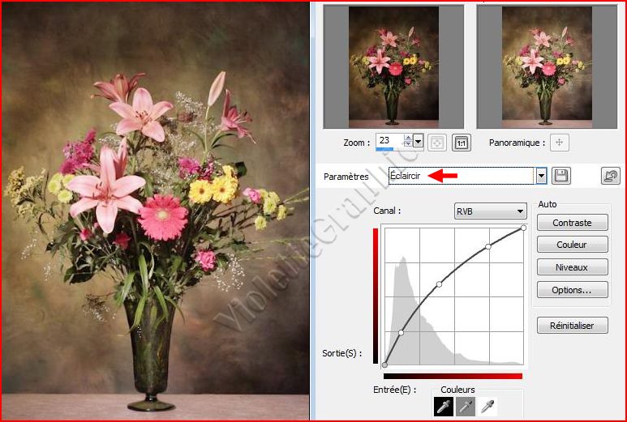Increase zoom with the up spinner arrow

pyautogui.click(x=408, y=138)
